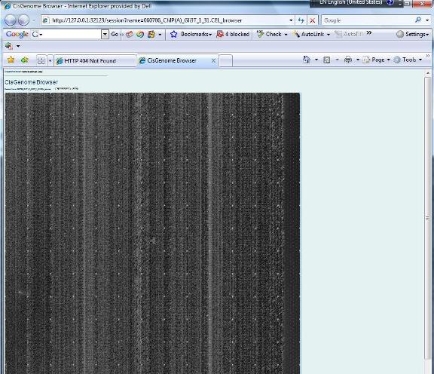
Task: Expand the Google toolbar Settings menu
Action: tap(412, 34)
